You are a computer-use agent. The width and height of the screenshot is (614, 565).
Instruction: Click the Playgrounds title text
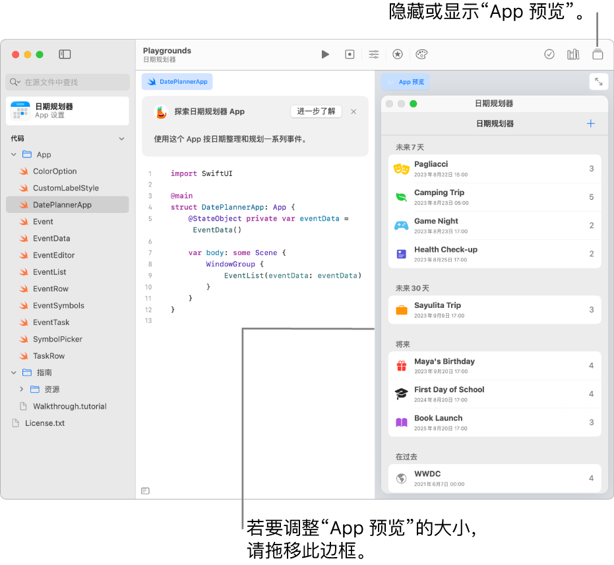pos(168,51)
